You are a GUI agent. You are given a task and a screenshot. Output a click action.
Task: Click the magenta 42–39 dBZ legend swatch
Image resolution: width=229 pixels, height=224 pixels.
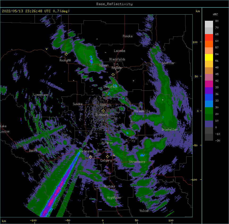pos(209,84)
